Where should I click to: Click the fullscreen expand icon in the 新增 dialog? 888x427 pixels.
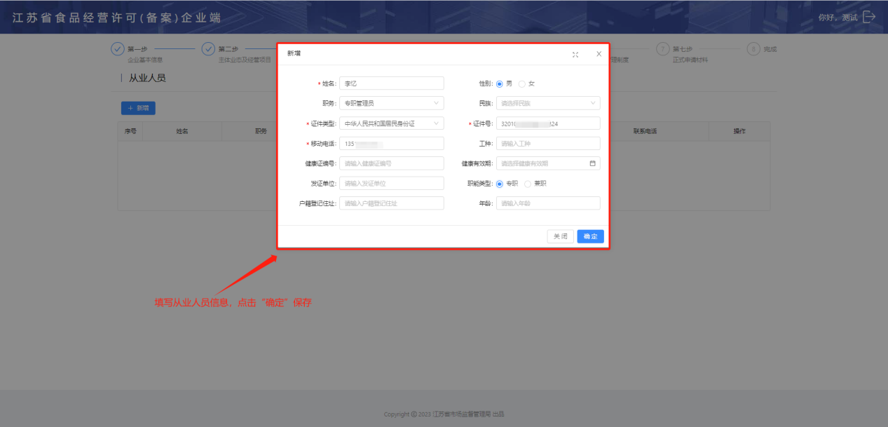(x=575, y=54)
